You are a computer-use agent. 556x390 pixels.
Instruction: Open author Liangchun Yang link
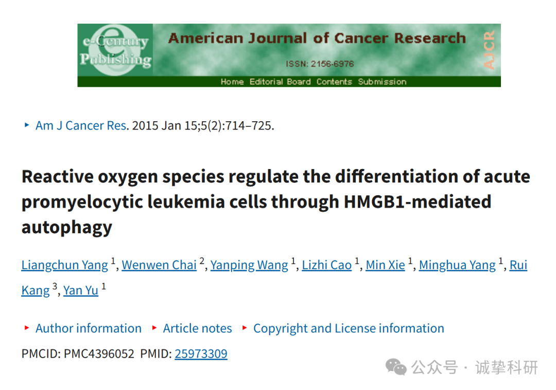click(64, 265)
